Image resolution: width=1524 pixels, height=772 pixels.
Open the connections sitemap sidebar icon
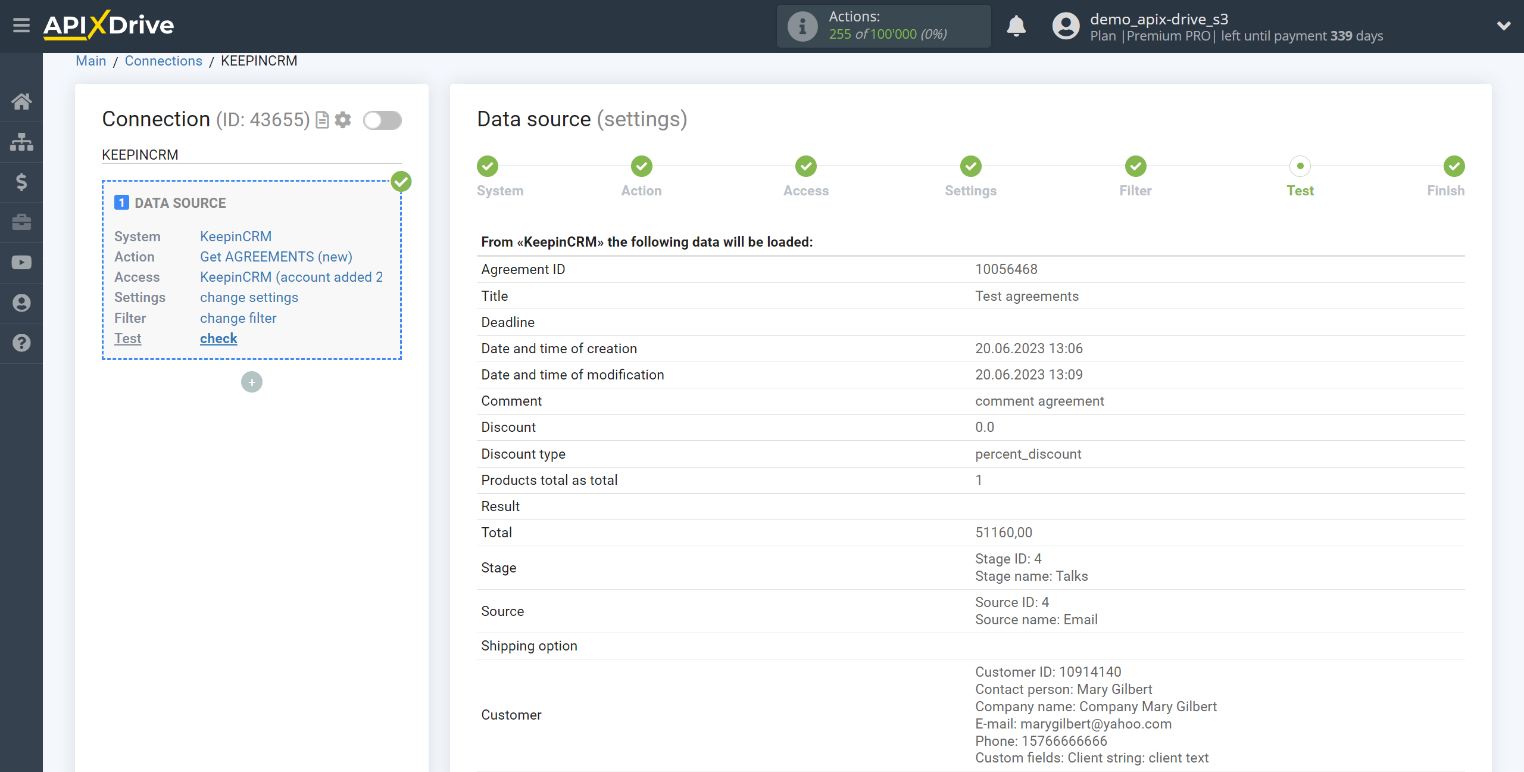(x=21, y=142)
